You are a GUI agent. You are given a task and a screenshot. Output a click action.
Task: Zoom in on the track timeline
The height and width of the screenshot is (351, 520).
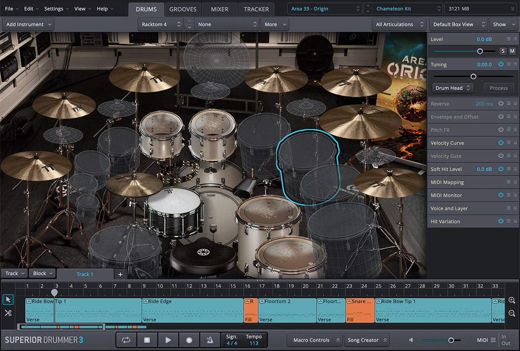coord(512,300)
